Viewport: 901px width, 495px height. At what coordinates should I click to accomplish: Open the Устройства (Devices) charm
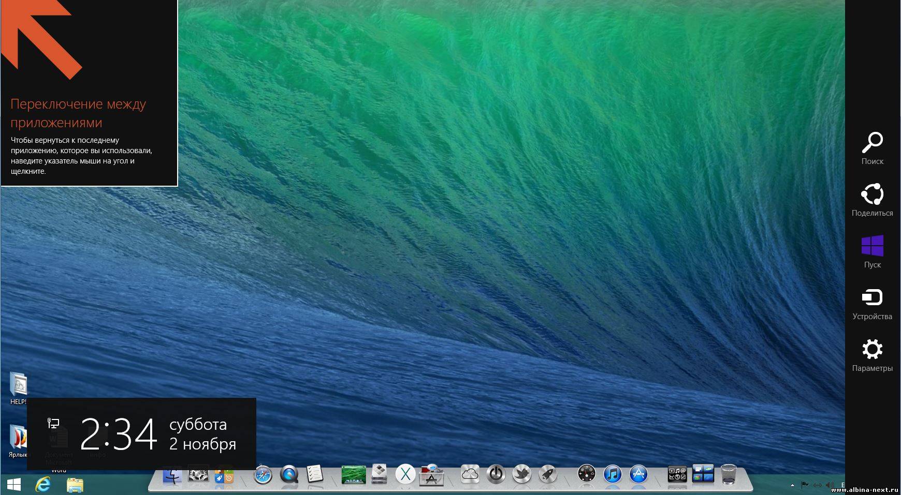pyautogui.click(x=872, y=304)
